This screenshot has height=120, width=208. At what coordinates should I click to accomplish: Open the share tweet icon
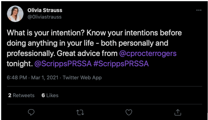(178, 112)
